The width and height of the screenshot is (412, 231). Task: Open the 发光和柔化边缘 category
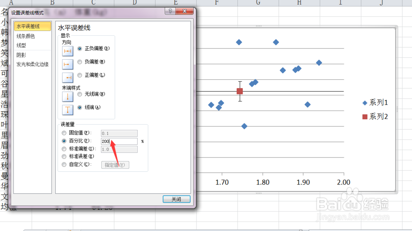[32, 64]
